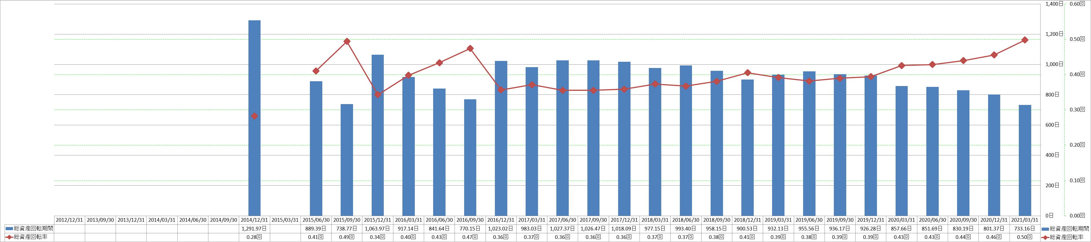The height and width of the screenshot is (242, 1091).
Task: Select the 2017/06/30 date column header
Action: [563, 220]
